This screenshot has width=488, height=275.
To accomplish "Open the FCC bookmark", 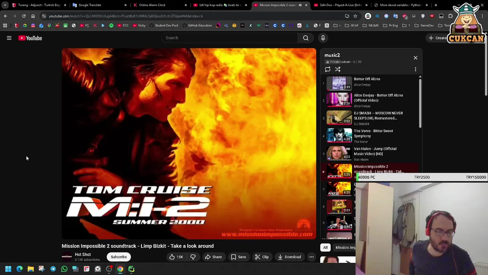I will point(123,25).
